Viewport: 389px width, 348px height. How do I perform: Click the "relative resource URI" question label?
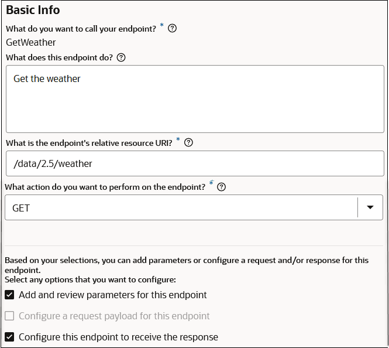[x=89, y=142]
